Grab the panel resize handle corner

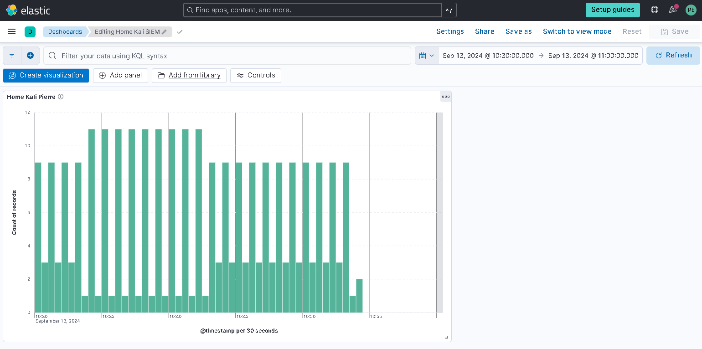coord(447,337)
